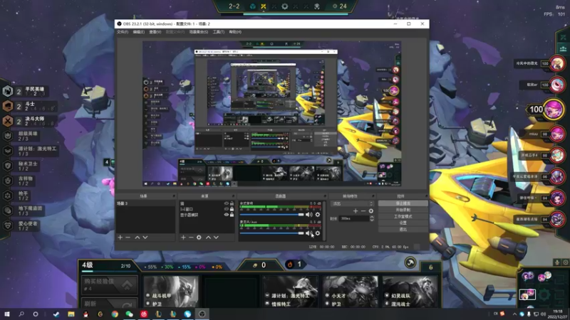The height and width of the screenshot is (320, 570).
Task: Buy 源计划:激光特工 champion card
Action: 290,292
